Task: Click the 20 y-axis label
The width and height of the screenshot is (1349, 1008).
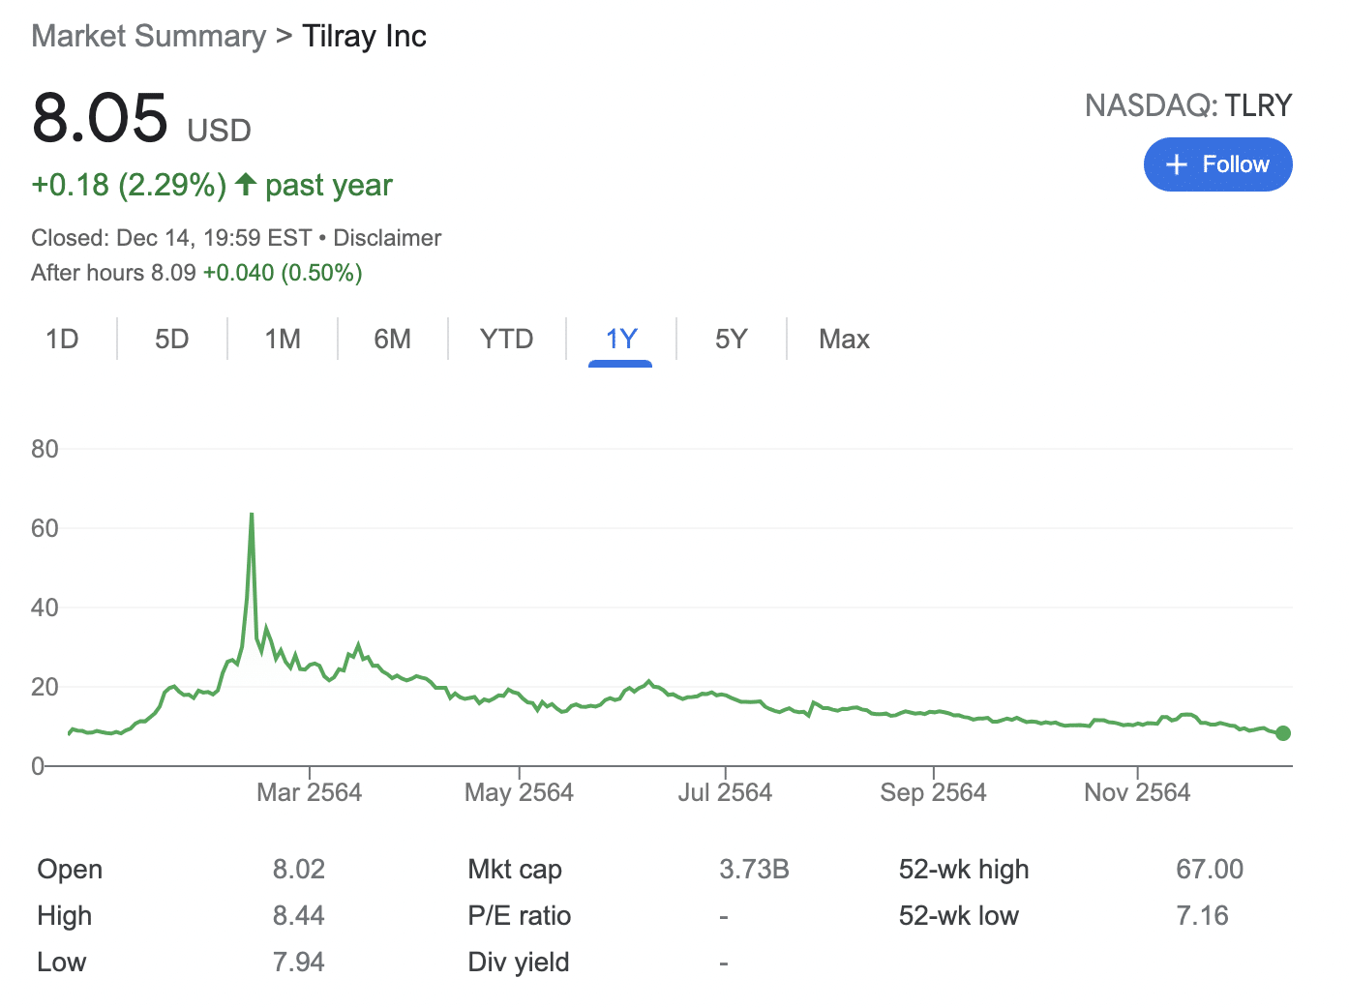Action: click(45, 687)
